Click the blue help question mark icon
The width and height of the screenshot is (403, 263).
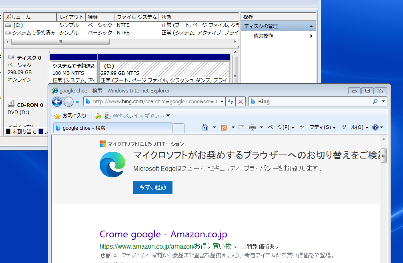(375, 127)
